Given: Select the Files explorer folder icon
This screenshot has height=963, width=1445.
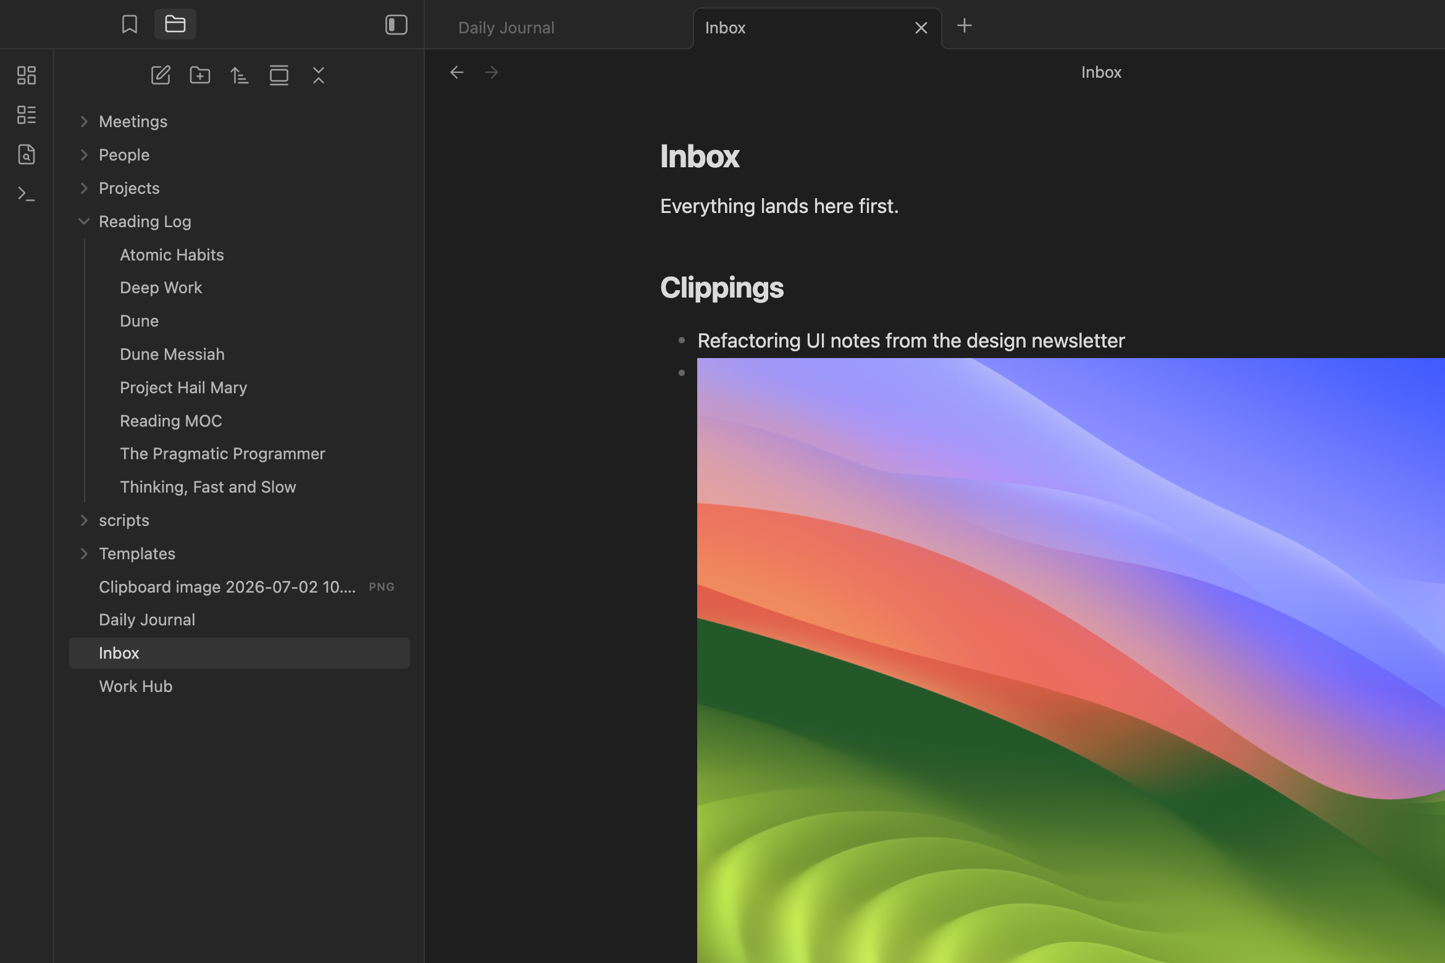Looking at the screenshot, I should (x=175, y=25).
